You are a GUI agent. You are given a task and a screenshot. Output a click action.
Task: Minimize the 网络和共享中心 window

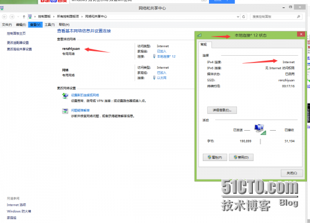pos(284,7)
